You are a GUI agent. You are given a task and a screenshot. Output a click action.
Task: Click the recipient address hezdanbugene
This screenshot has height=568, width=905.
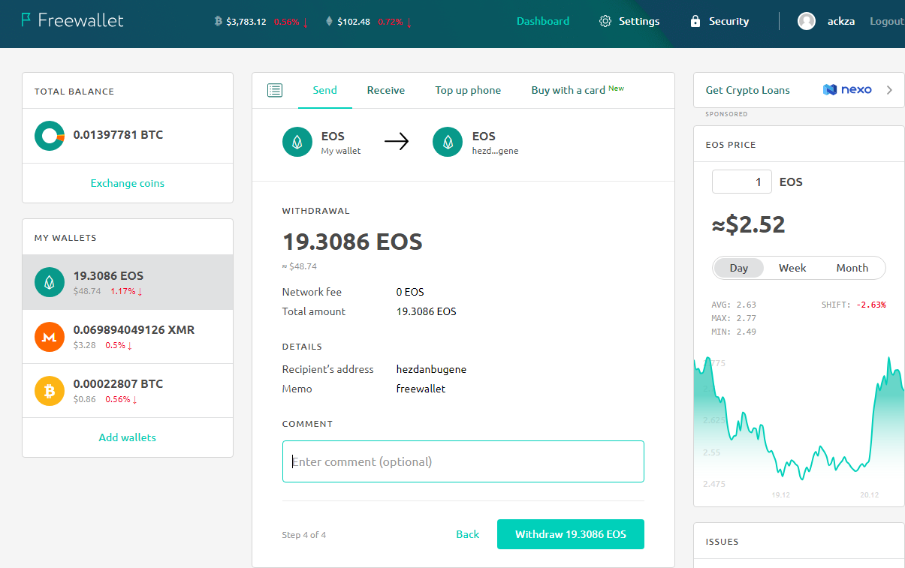(x=431, y=369)
